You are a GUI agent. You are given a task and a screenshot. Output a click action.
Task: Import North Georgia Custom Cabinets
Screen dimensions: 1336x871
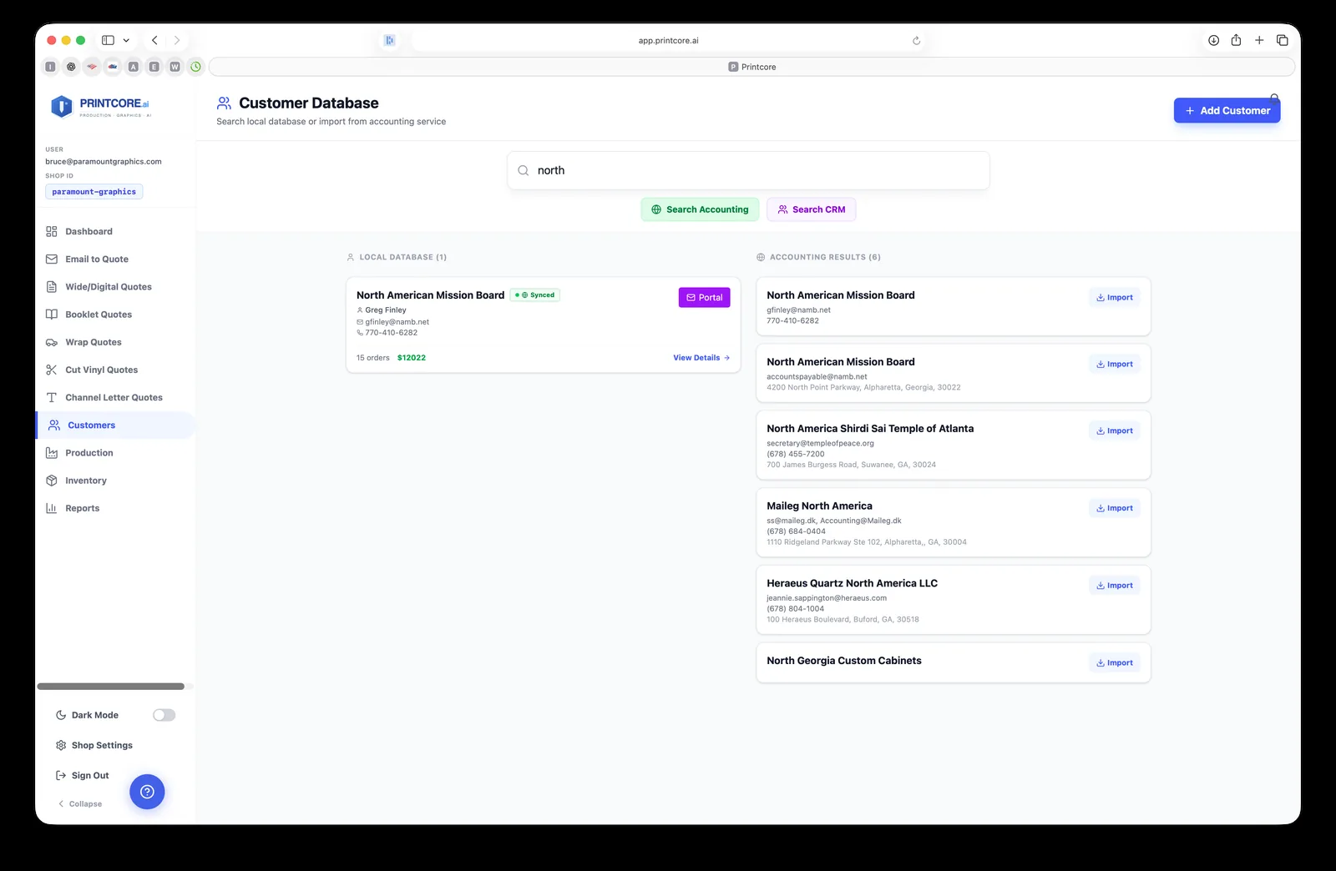click(x=1115, y=662)
